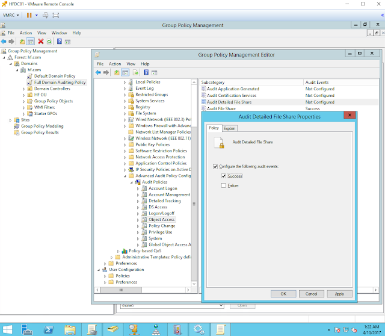
Task: Open the File menu in Group Policy Management Editor
Action: click(100, 64)
